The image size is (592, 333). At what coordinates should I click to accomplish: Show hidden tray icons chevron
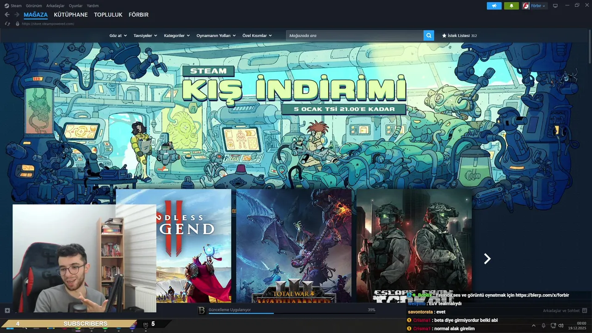[533, 326]
